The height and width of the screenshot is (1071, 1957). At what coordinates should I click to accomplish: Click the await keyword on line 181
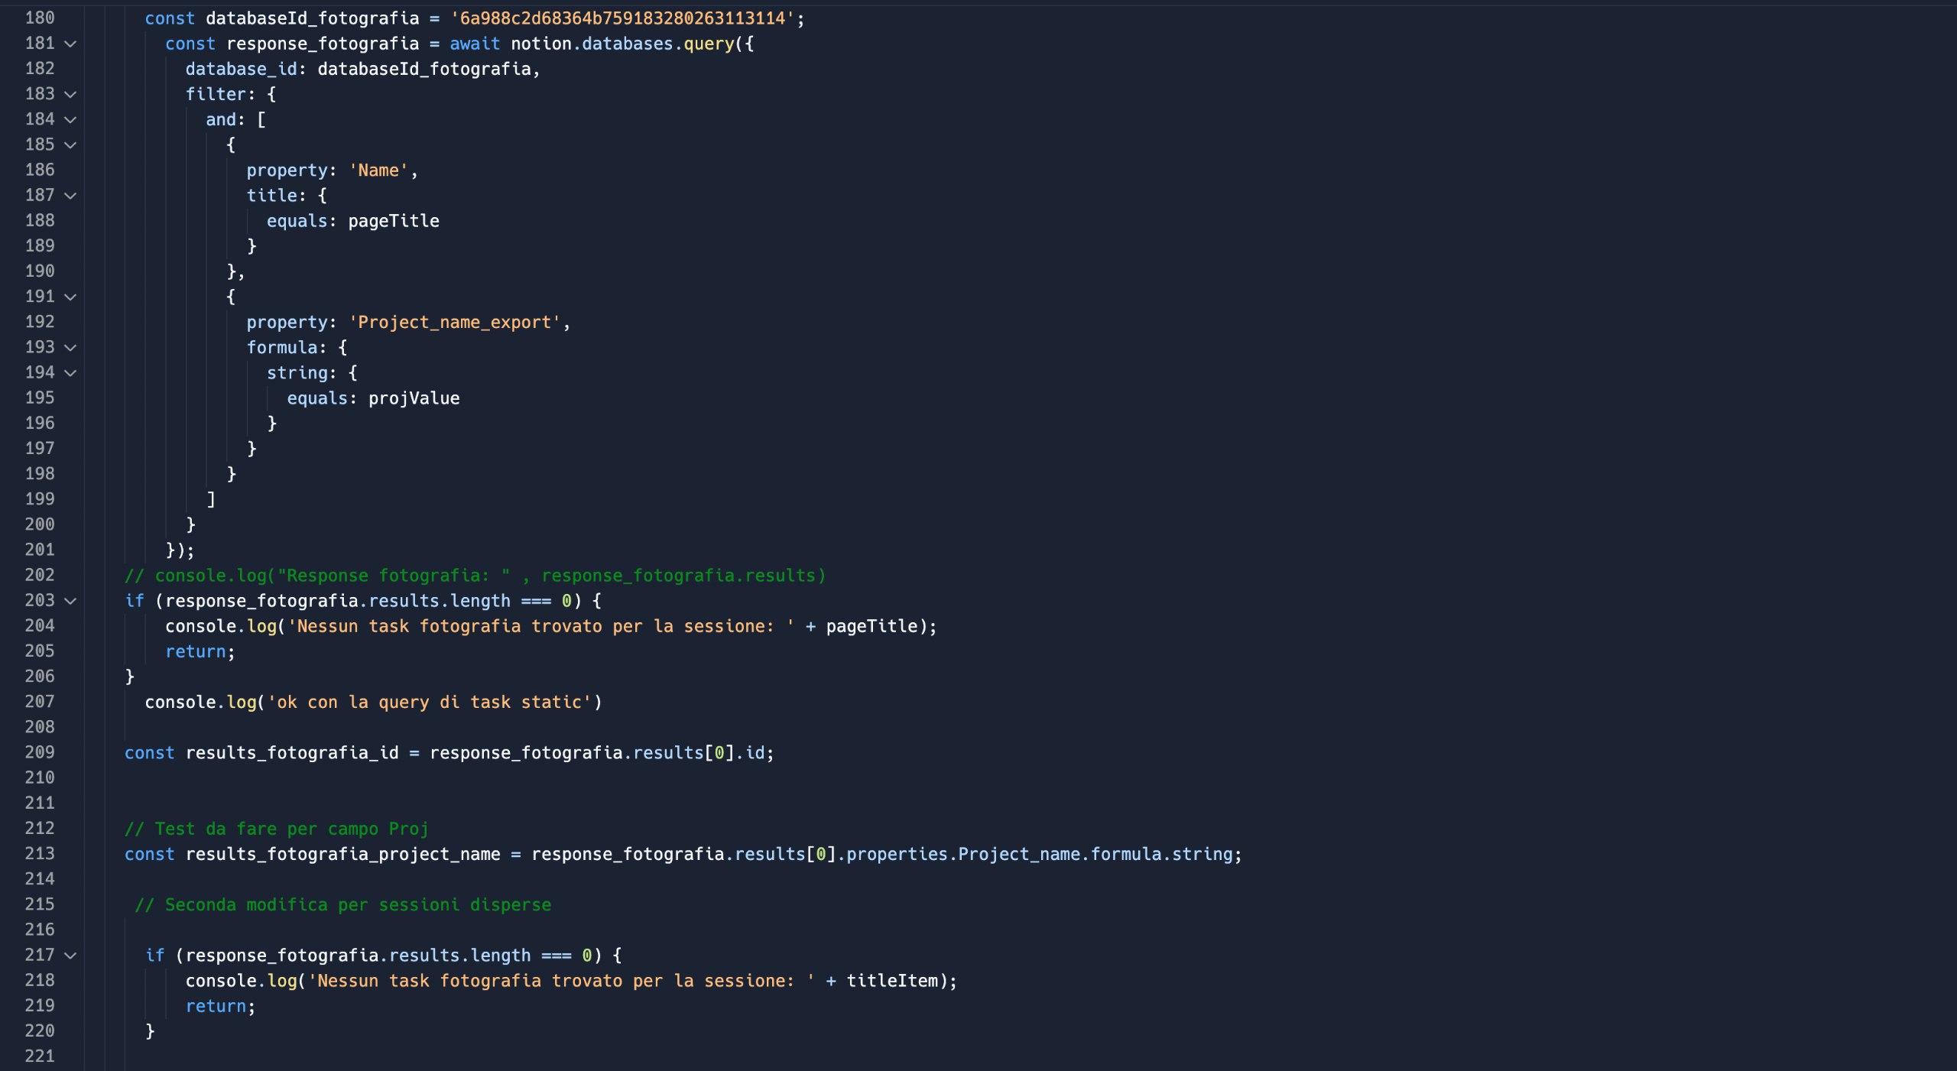click(x=474, y=44)
